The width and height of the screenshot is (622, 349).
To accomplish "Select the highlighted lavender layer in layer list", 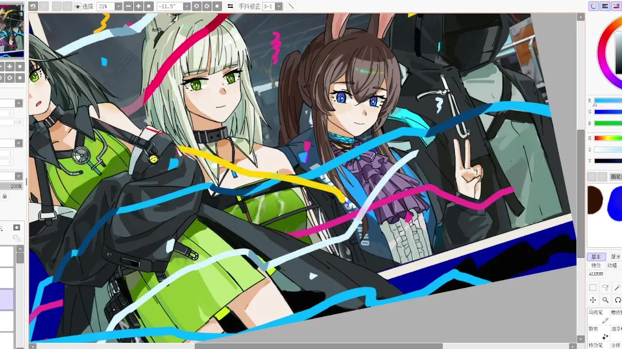I will pyautogui.click(x=7, y=300).
